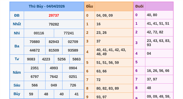Click the Đuôi column header
183x99 pixels.
(139, 6)
